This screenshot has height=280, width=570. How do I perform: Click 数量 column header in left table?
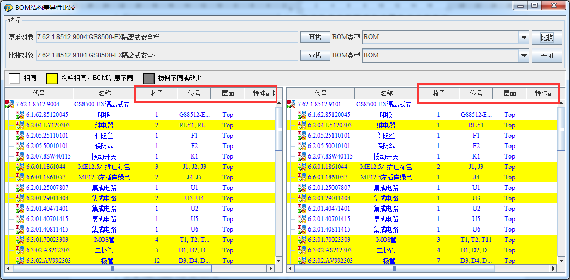pyautogui.click(x=157, y=93)
